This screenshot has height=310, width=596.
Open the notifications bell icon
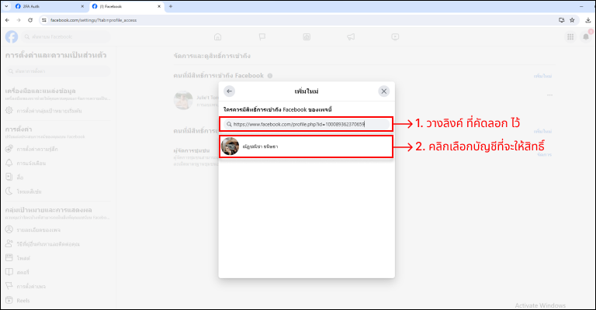[x=586, y=36]
